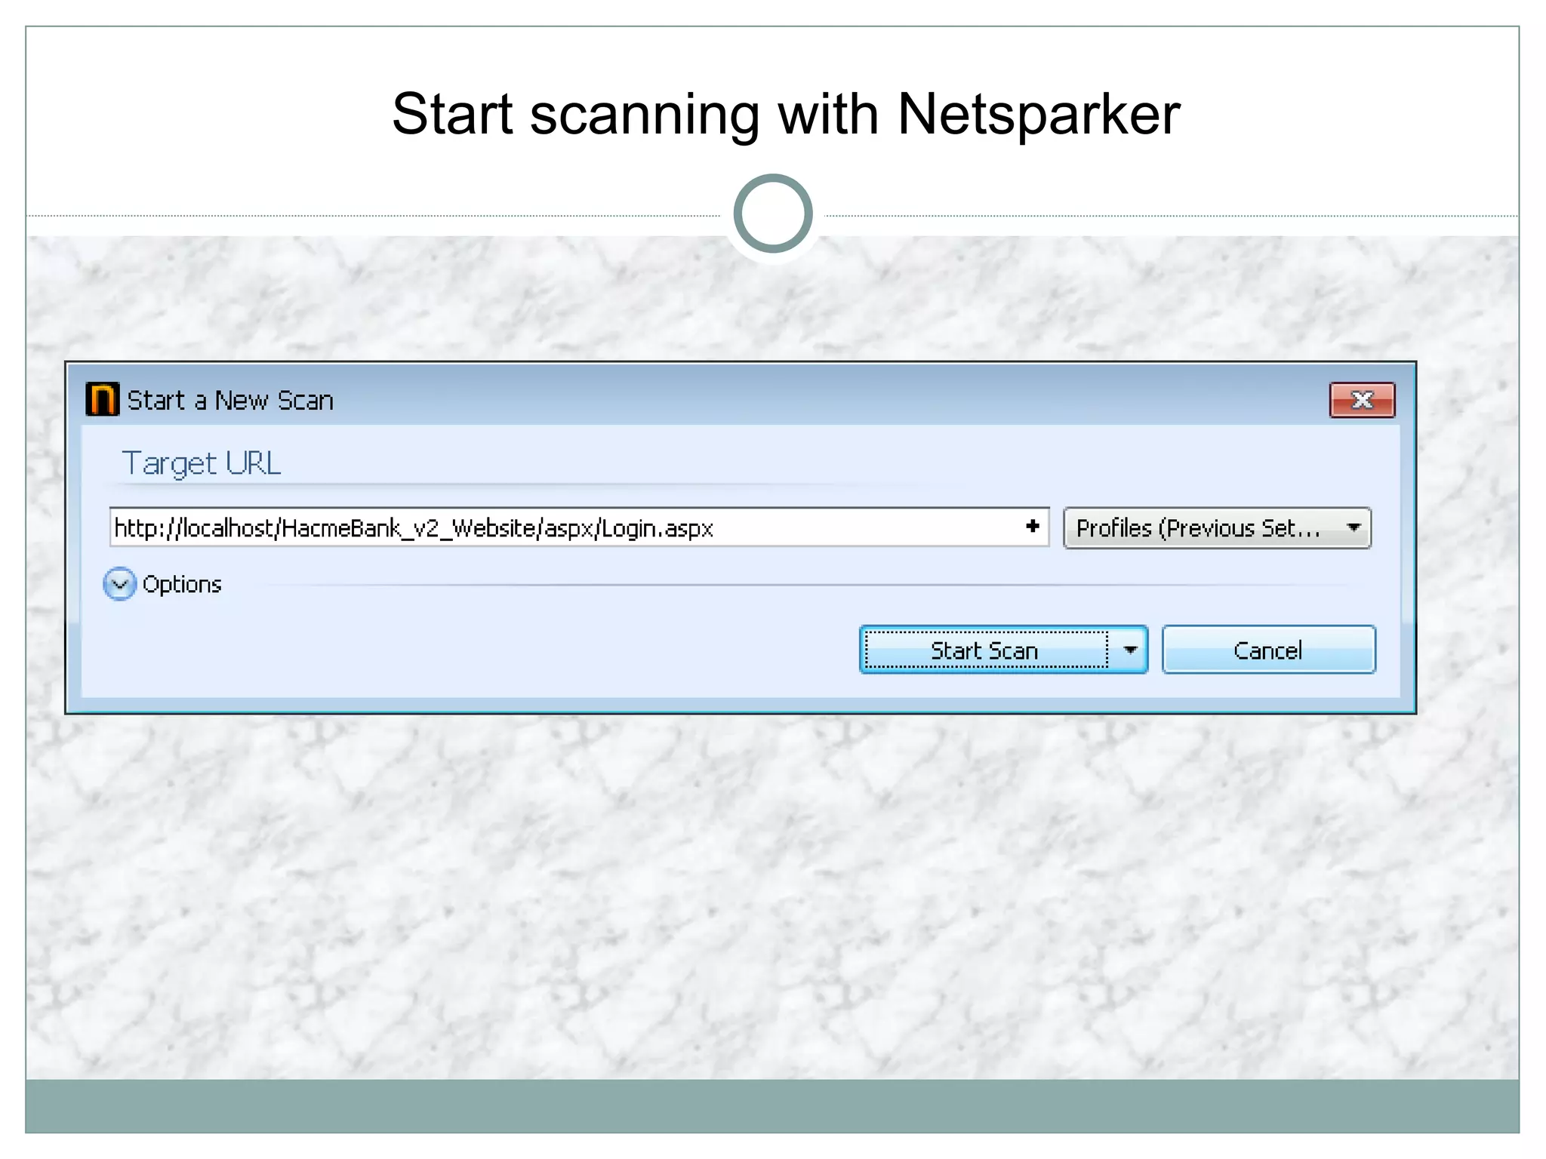The height and width of the screenshot is (1159, 1546).
Task: Expand the Options section chevron
Action: tap(119, 584)
